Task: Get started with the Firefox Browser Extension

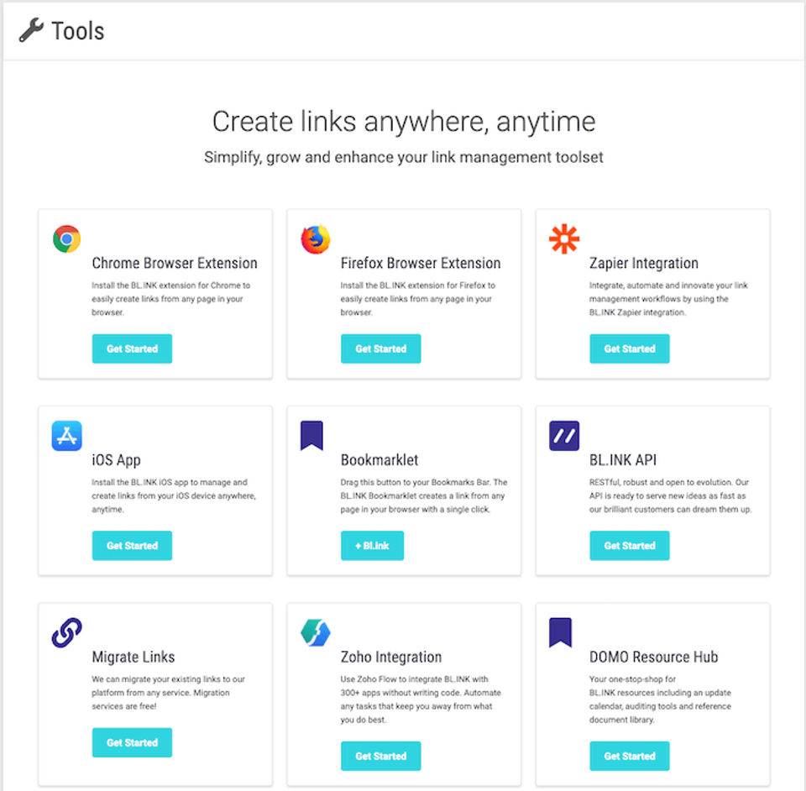Action: click(380, 348)
